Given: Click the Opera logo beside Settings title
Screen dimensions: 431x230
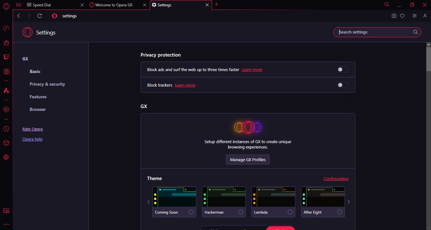Looking at the screenshot, I should (x=27, y=32).
